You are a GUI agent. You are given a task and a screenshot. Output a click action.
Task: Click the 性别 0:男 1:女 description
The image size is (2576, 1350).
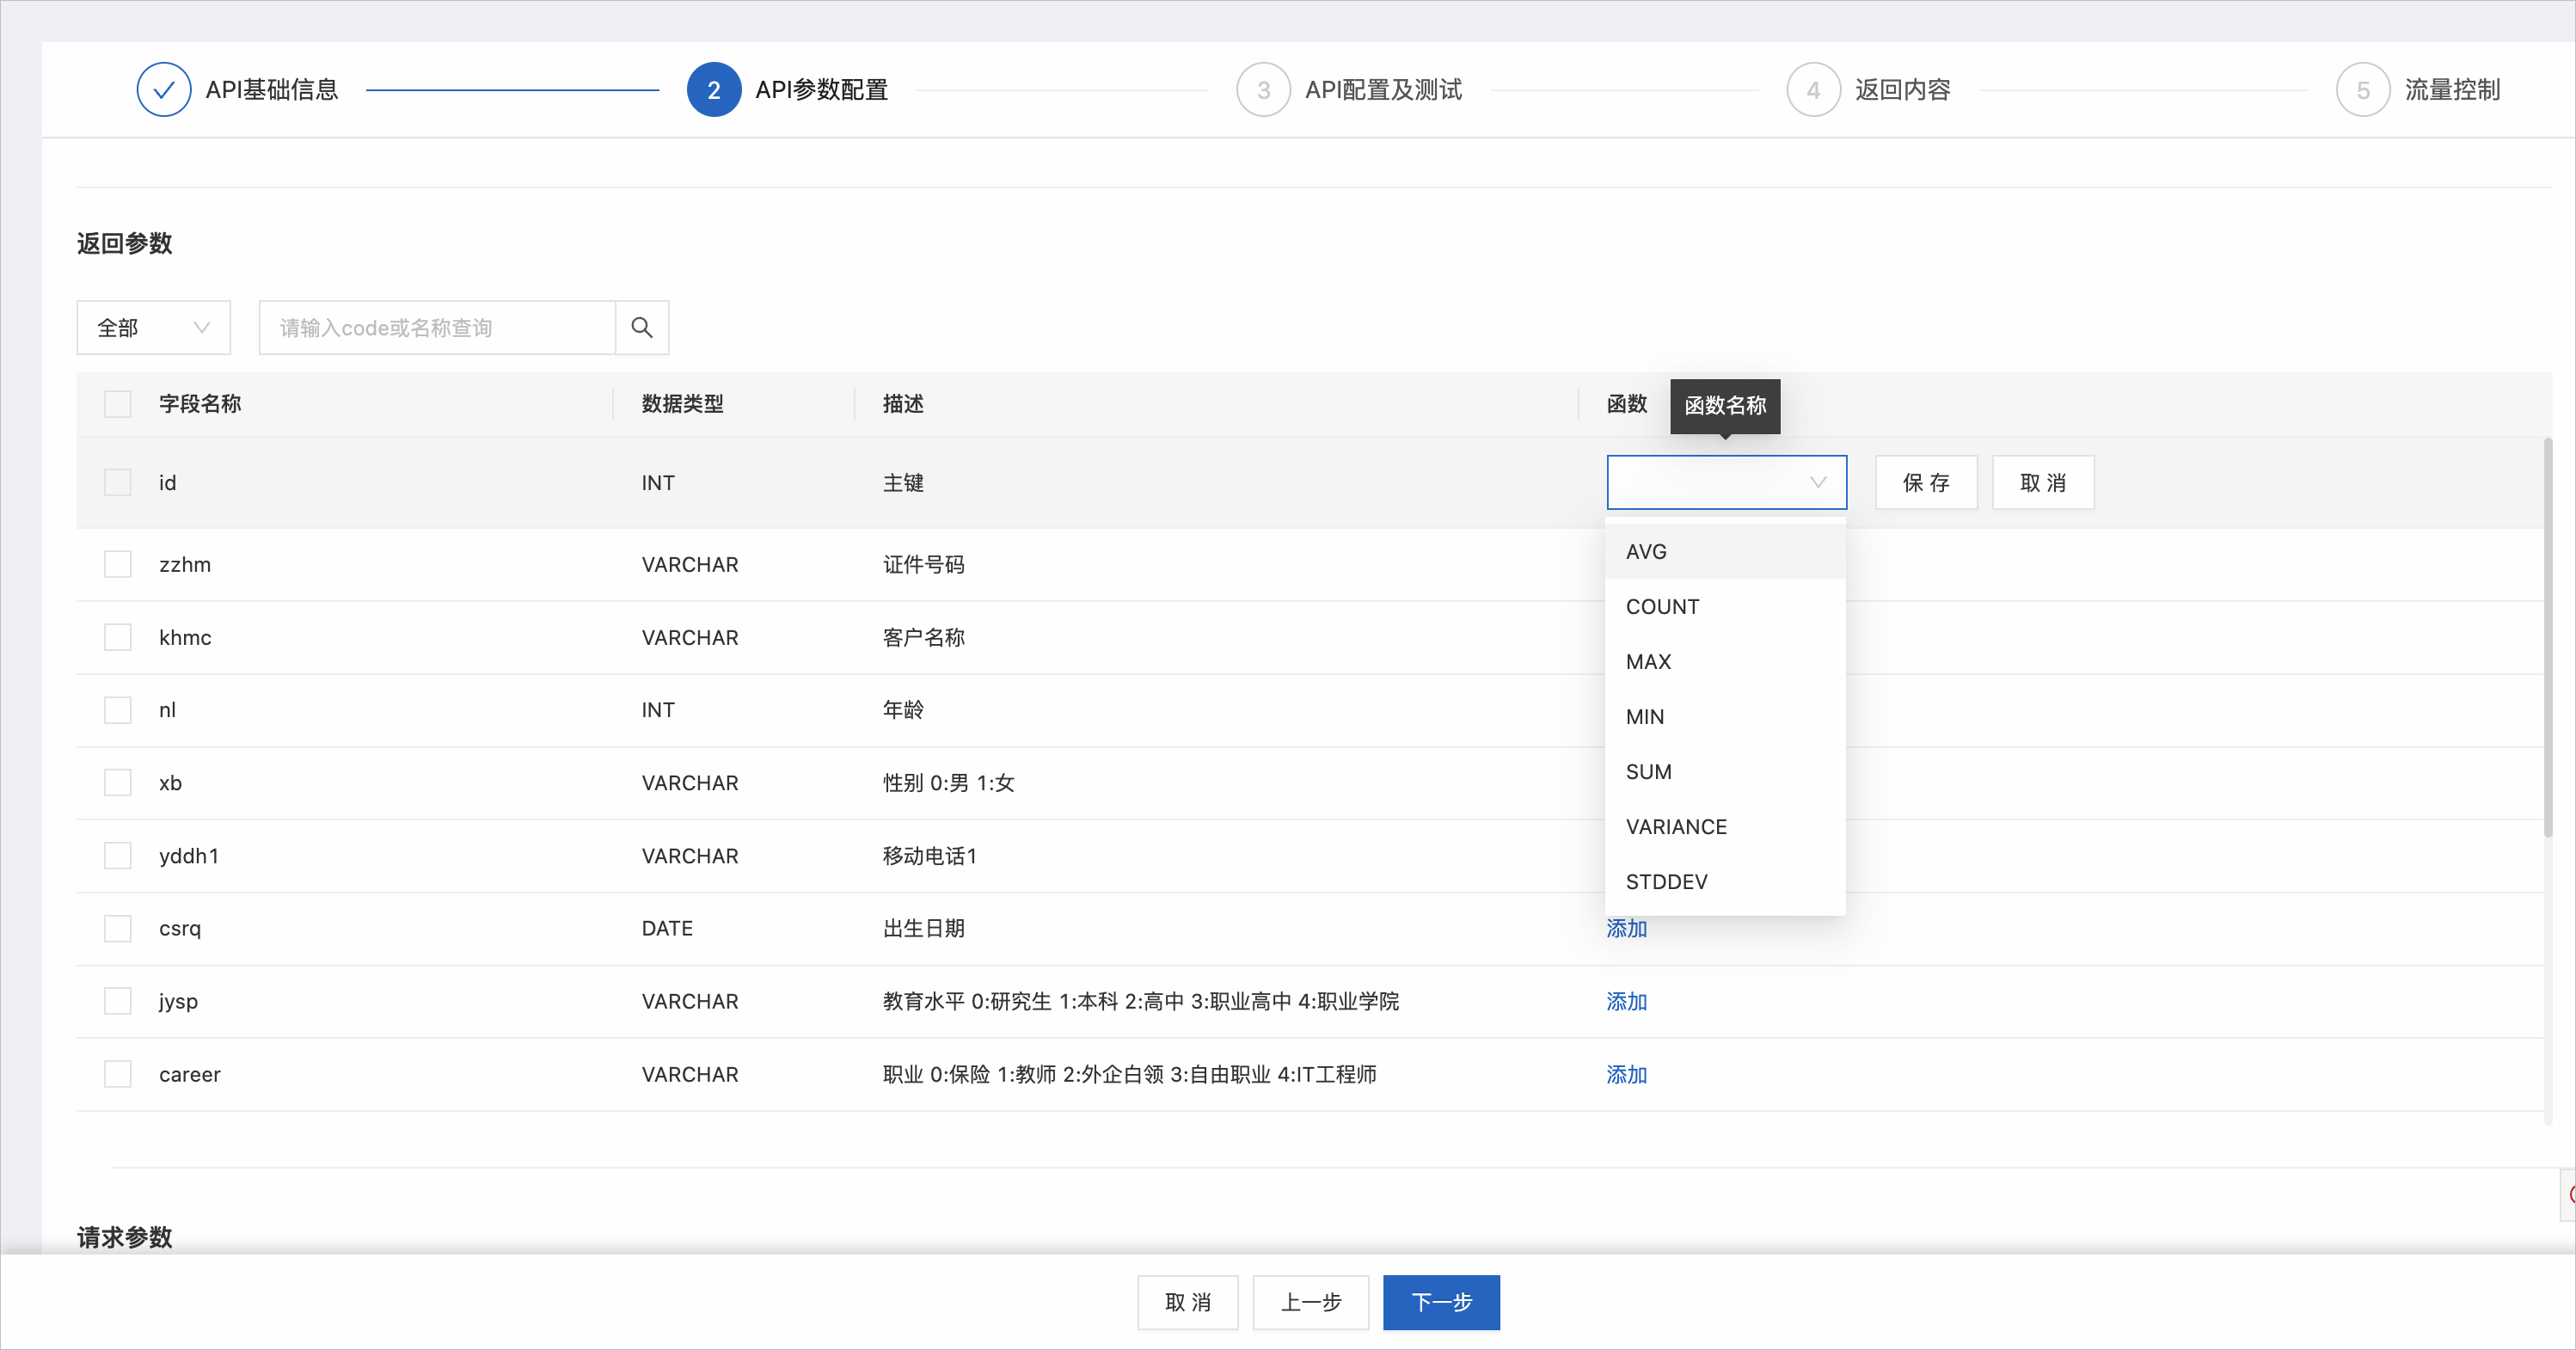tap(949, 782)
